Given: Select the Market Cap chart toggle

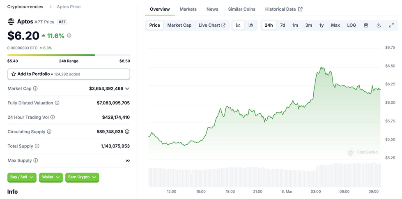Looking at the screenshot, I should (x=179, y=25).
